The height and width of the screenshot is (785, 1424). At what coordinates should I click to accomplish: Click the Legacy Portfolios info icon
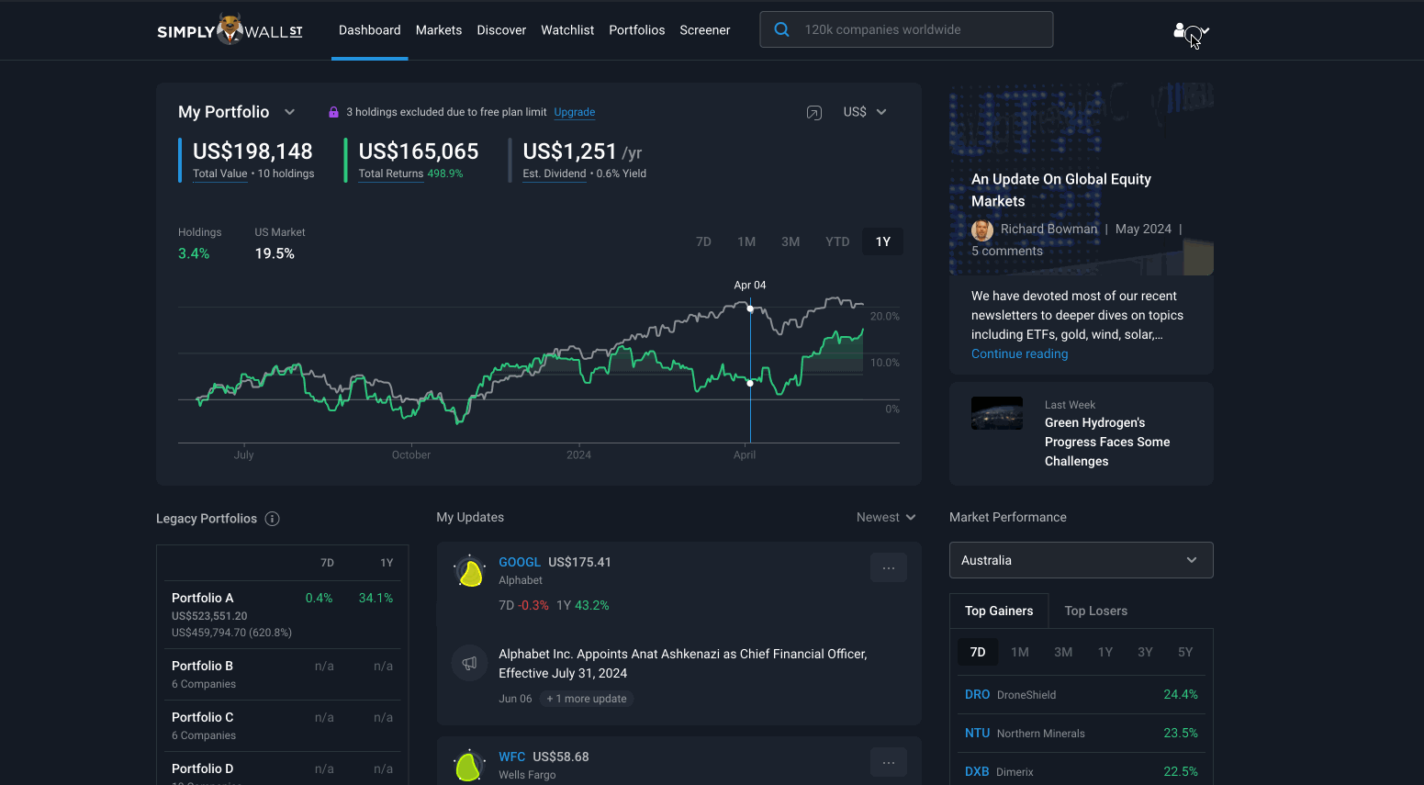[x=272, y=519]
